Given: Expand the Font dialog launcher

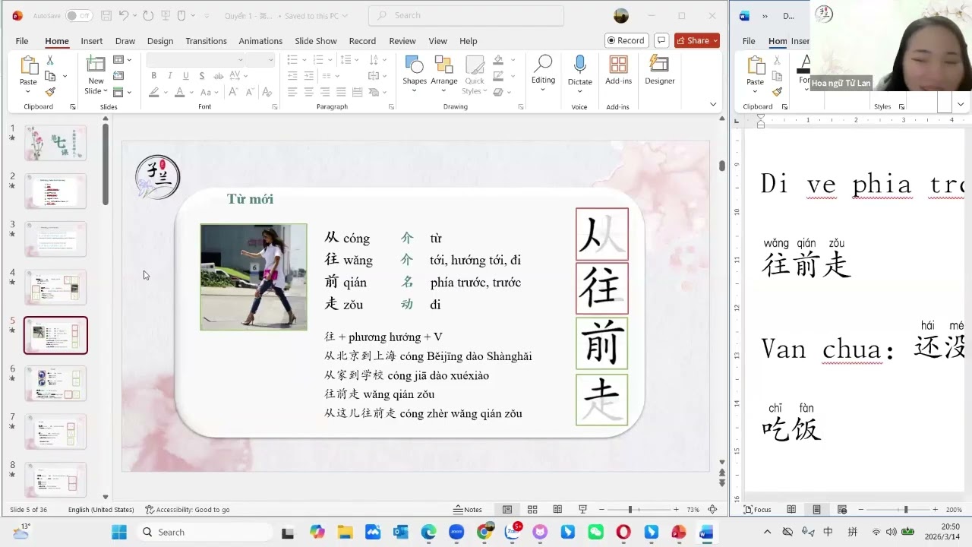Looking at the screenshot, I should [275, 107].
